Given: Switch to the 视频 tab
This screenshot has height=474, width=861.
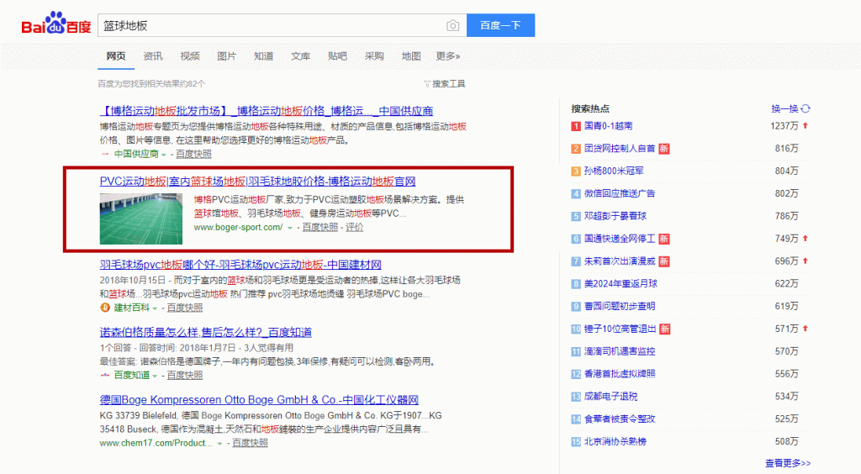Looking at the screenshot, I should click(189, 56).
